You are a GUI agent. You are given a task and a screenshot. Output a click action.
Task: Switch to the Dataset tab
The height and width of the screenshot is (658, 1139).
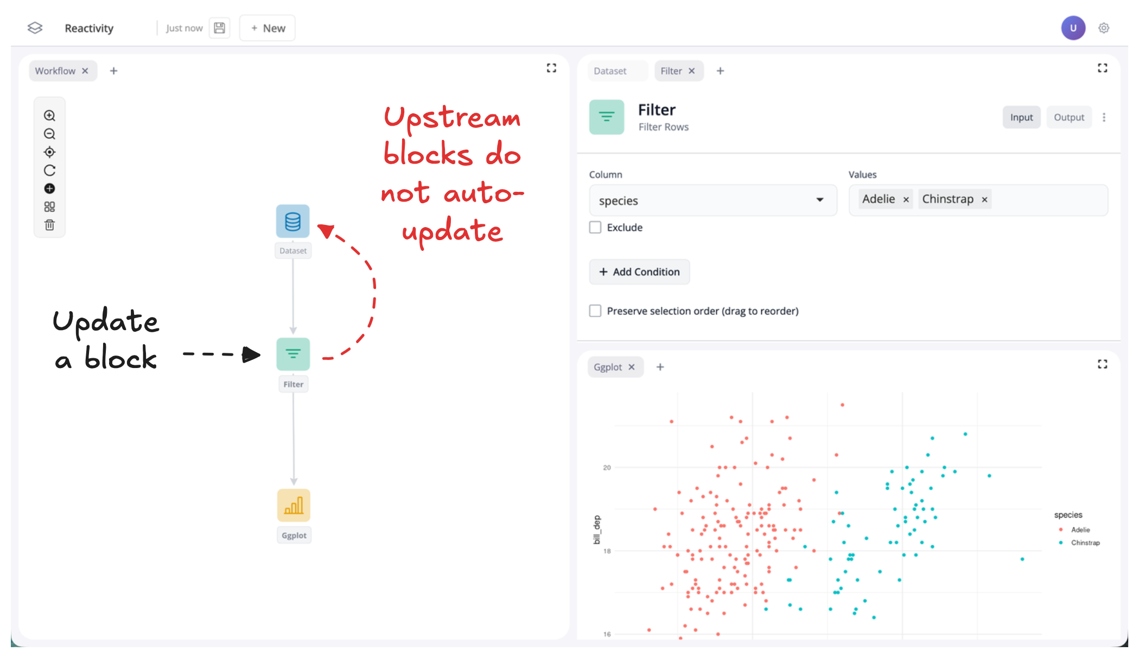tap(610, 71)
